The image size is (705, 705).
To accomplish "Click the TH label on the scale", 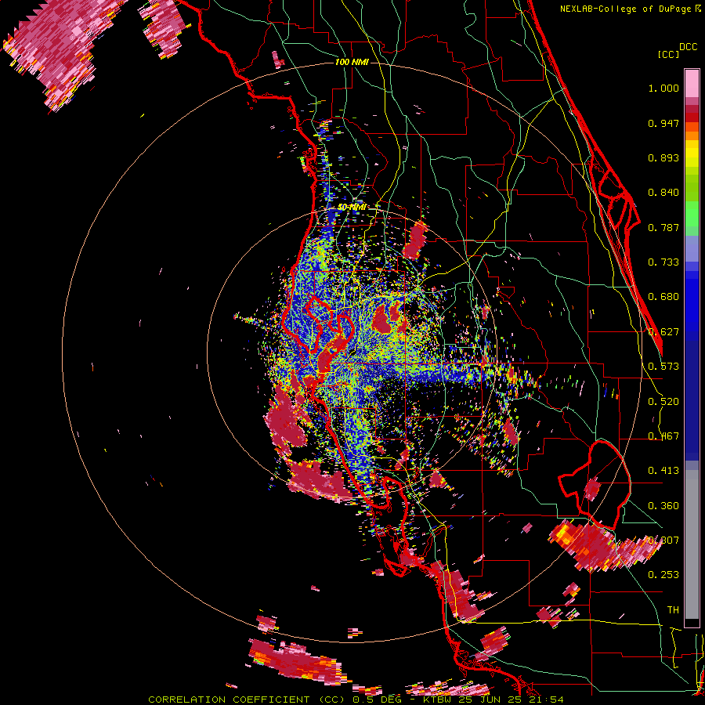I will 673,610.
